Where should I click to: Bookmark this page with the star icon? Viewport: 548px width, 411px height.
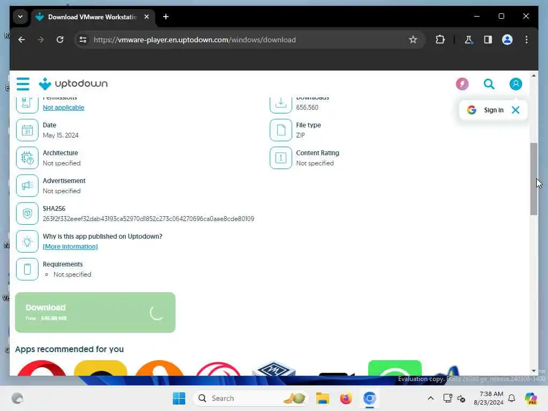tap(413, 40)
